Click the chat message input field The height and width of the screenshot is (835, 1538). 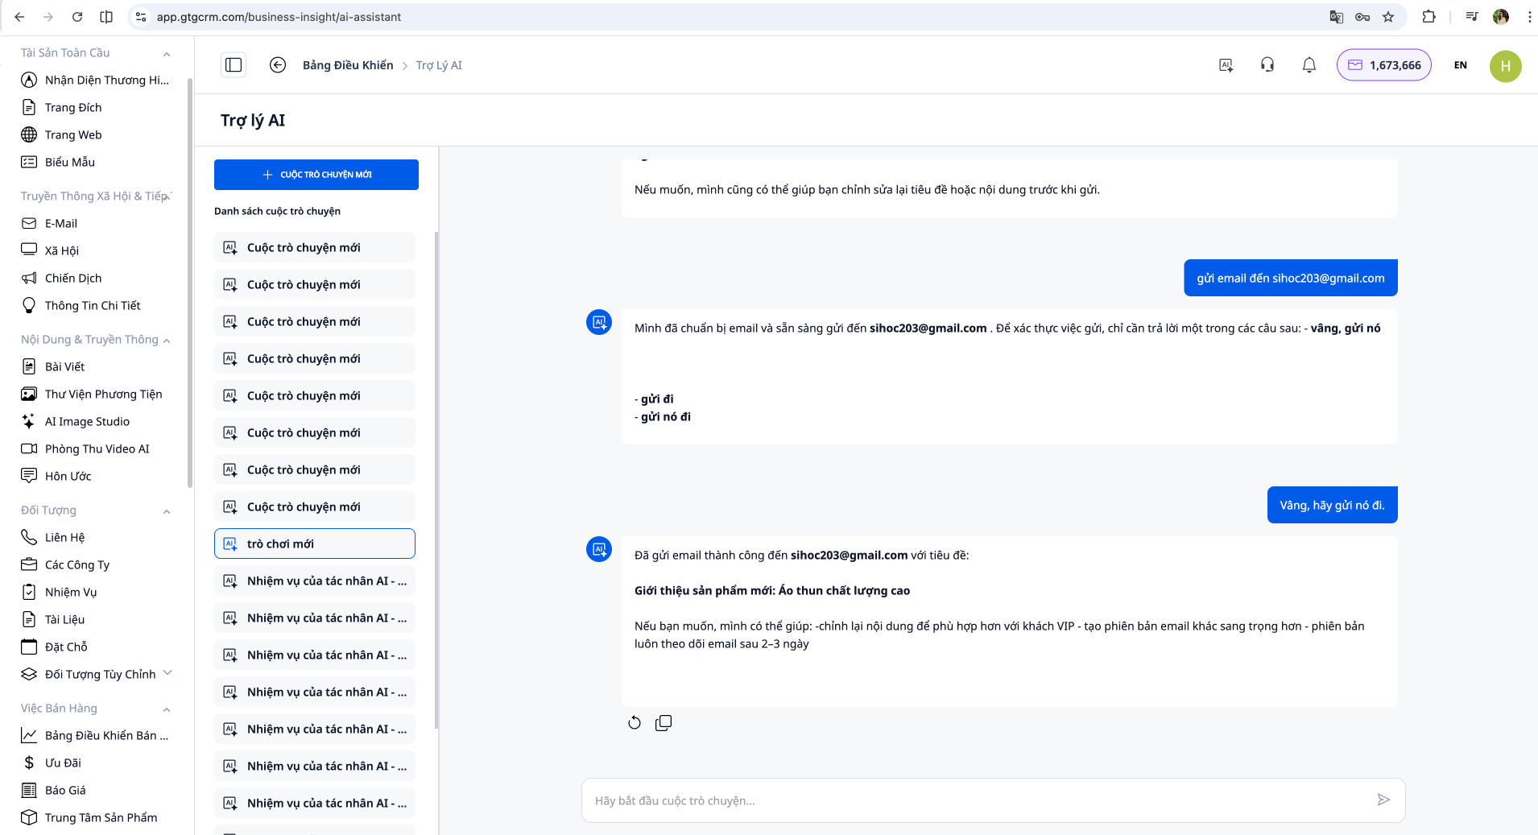[974, 800]
